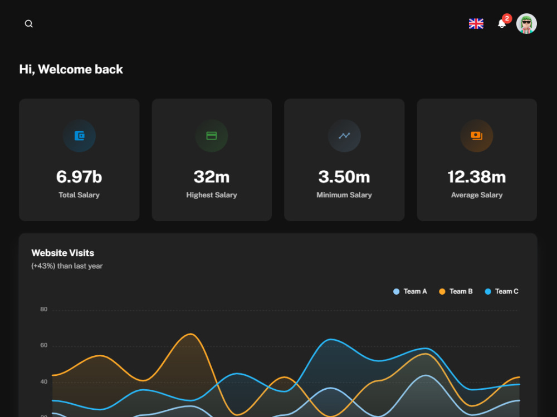Click the red notification badge showing 2
Viewport: 557px width, 417px height.
point(507,18)
